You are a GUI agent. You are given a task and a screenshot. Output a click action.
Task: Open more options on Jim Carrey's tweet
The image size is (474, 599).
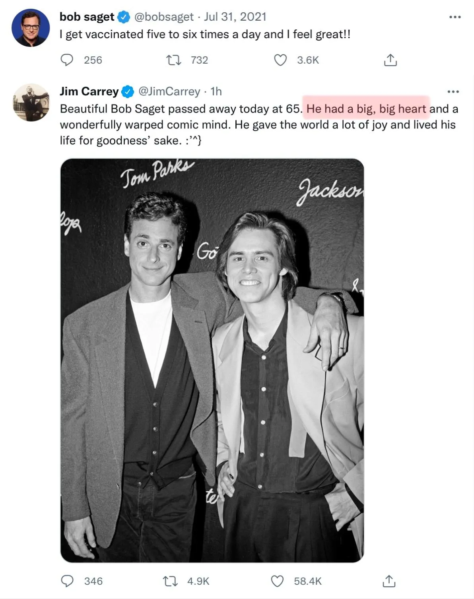pyautogui.click(x=453, y=92)
